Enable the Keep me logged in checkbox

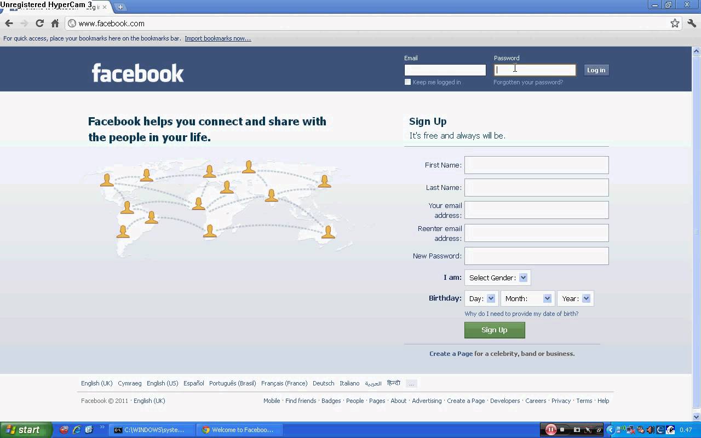pos(407,82)
